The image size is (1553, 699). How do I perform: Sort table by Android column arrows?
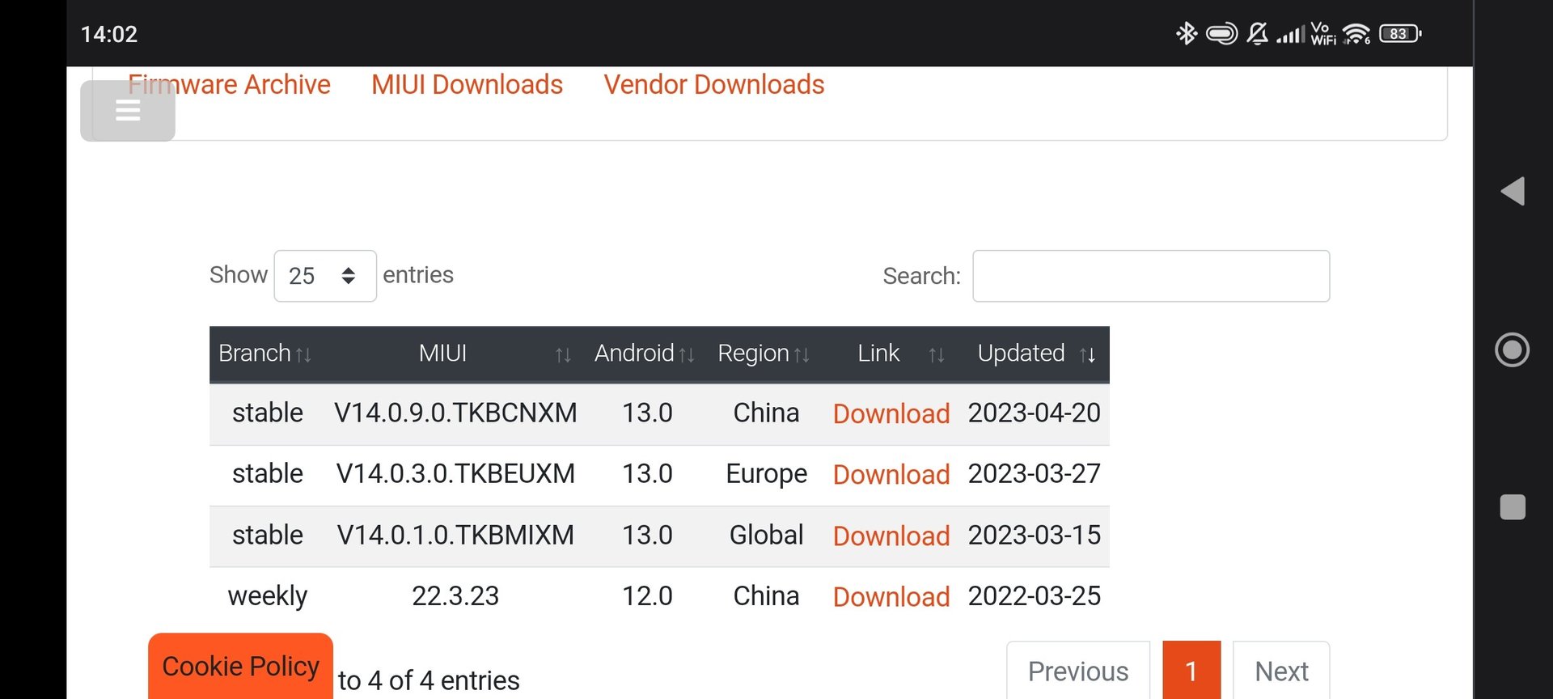tap(687, 354)
